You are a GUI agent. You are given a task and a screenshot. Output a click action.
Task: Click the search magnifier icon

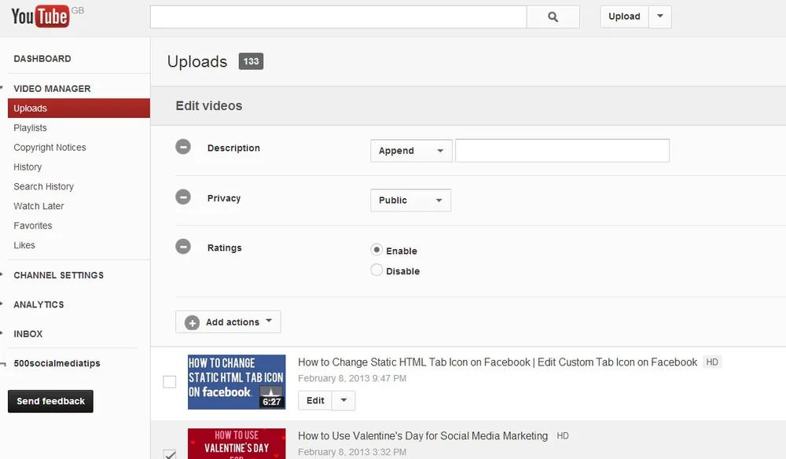(553, 17)
